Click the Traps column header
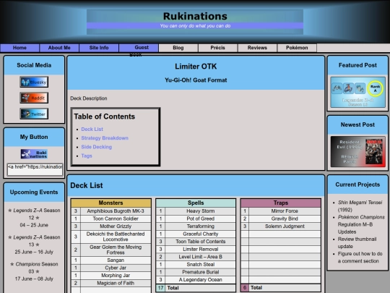The image size is (390, 293). point(281,203)
